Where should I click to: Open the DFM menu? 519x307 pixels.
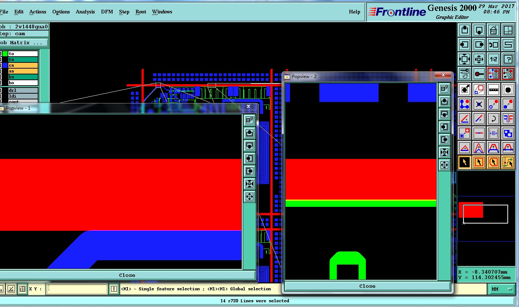point(107,12)
